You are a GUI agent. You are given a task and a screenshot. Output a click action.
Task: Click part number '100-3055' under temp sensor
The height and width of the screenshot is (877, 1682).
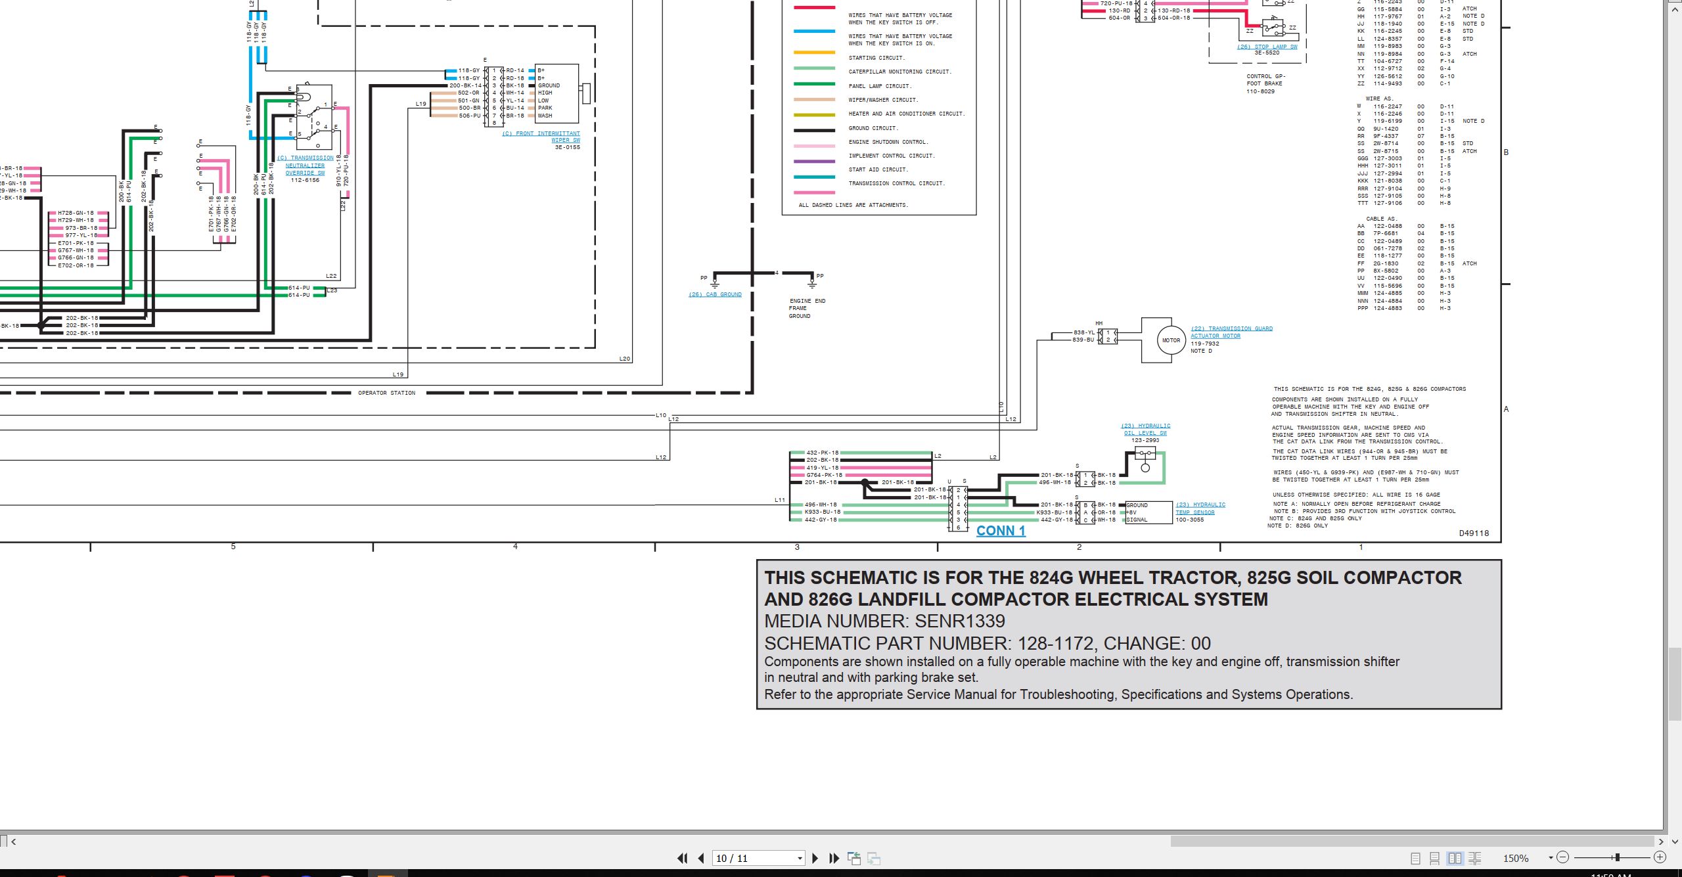[1190, 520]
